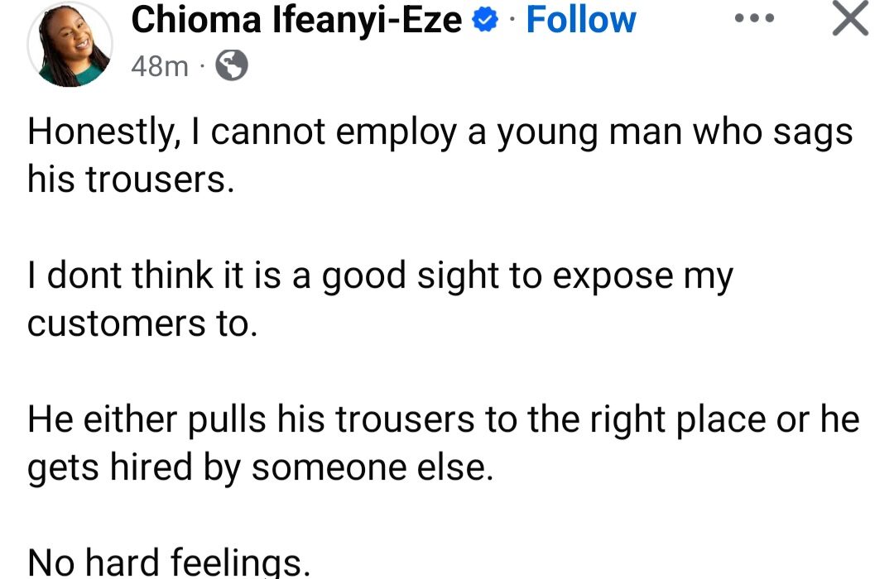Click the line starting 'He either pulls his trousers'

(444, 421)
